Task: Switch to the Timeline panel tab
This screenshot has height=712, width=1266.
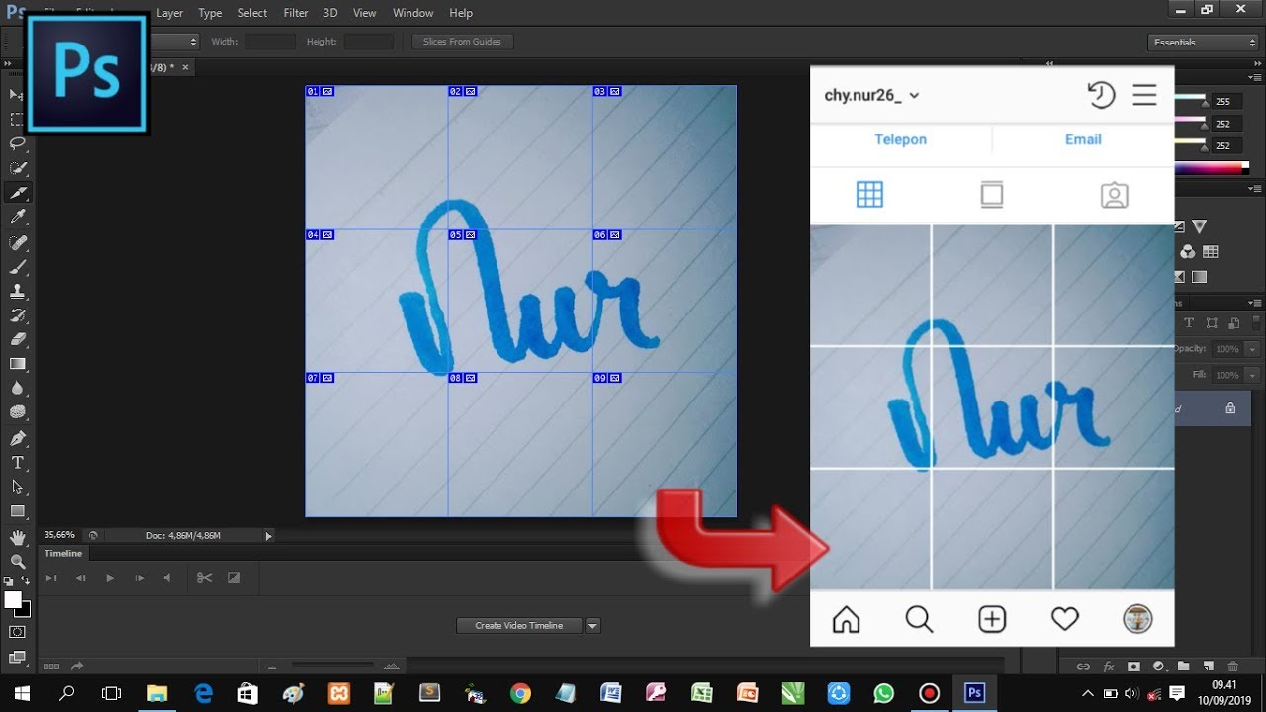Action: (63, 553)
